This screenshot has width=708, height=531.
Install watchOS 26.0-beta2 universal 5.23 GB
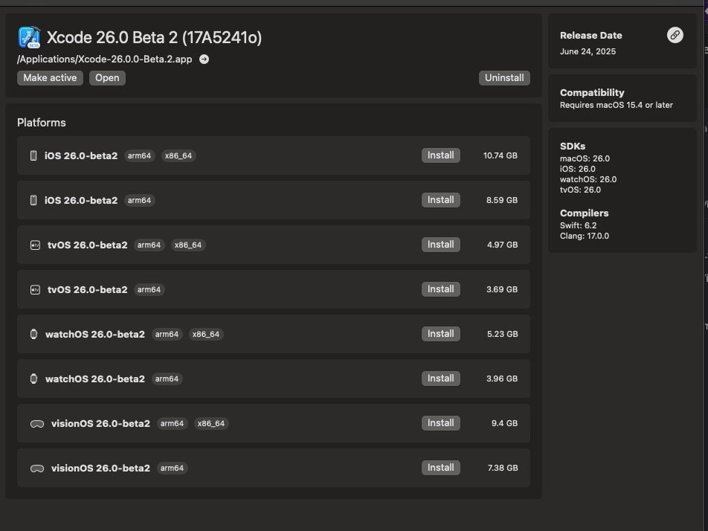(441, 334)
